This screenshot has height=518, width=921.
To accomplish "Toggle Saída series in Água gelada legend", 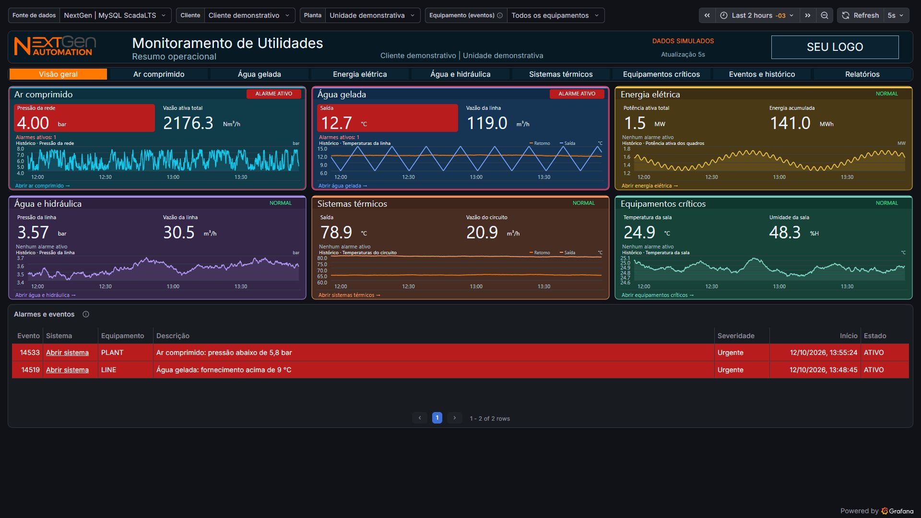I will click(x=567, y=143).
